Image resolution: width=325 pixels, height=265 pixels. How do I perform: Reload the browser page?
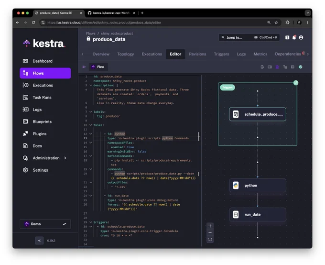(33, 22)
